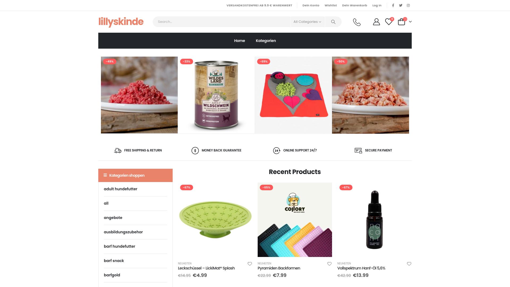Open the All Categories dropdown
The width and height of the screenshot is (510, 287).
point(307,22)
